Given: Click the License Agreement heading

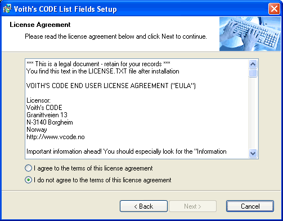Looking at the screenshot, I should pos(40,25).
